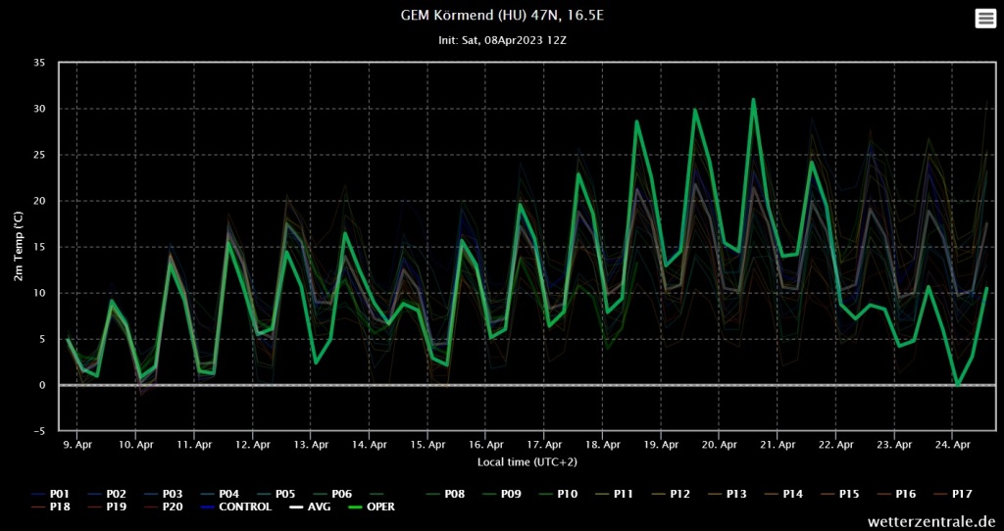This screenshot has width=1004, height=531.
Task: Click the Init date subtitle text
Action: coord(501,40)
